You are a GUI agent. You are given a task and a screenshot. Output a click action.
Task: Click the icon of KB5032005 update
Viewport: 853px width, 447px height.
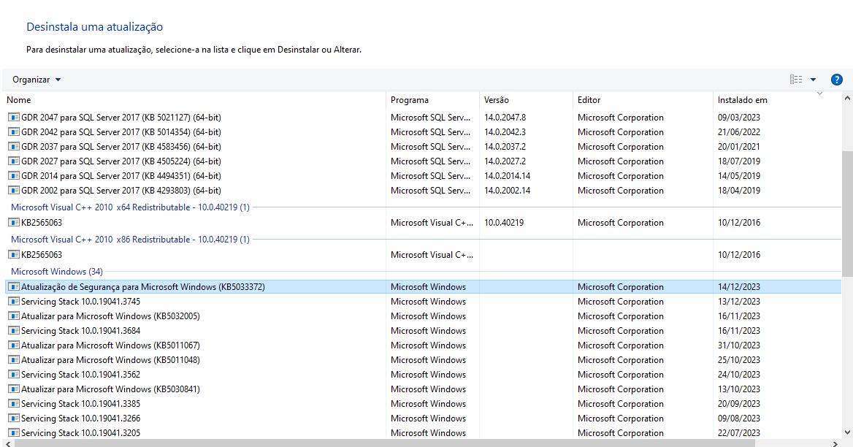tap(14, 316)
